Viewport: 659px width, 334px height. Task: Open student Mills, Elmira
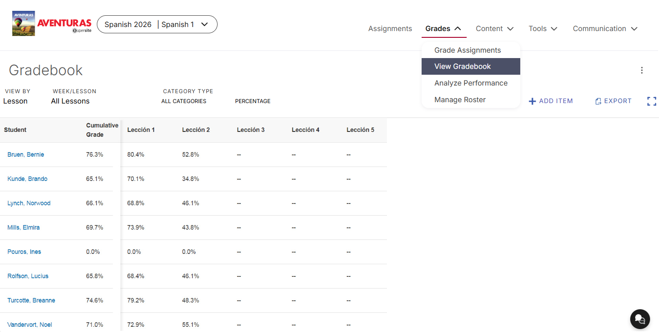click(x=23, y=227)
